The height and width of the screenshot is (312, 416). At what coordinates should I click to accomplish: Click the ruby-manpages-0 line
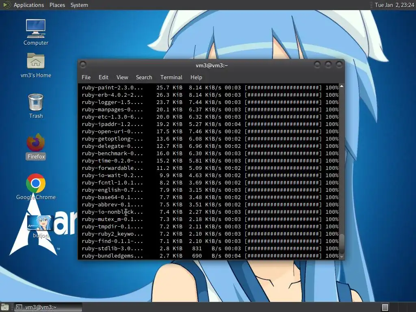pyautogui.click(x=210, y=110)
